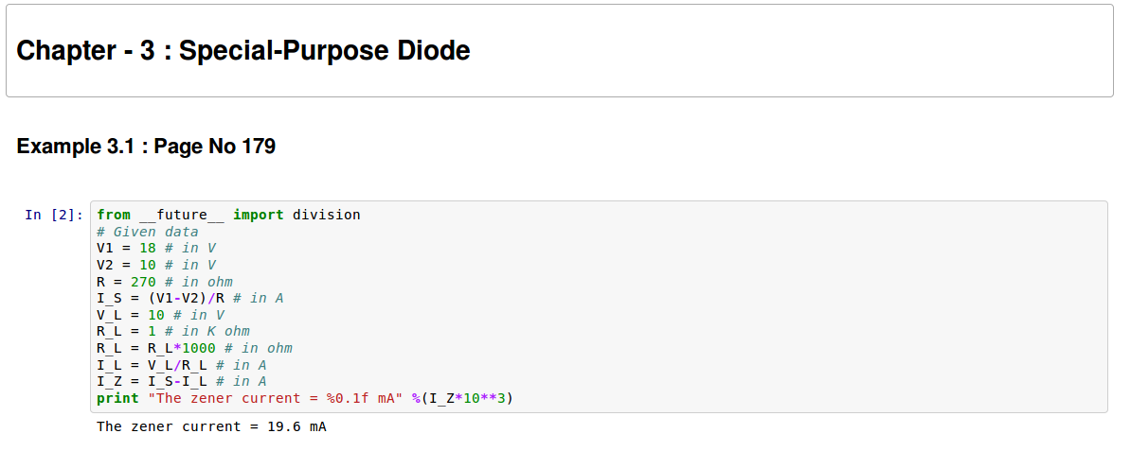The height and width of the screenshot is (451, 1131).
Task: Click the '# Given data' comment line
Action: (x=147, y=232)
